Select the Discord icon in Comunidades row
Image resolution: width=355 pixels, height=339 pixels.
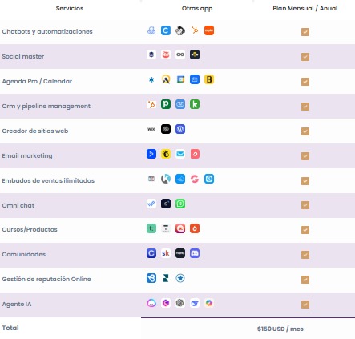195,253
